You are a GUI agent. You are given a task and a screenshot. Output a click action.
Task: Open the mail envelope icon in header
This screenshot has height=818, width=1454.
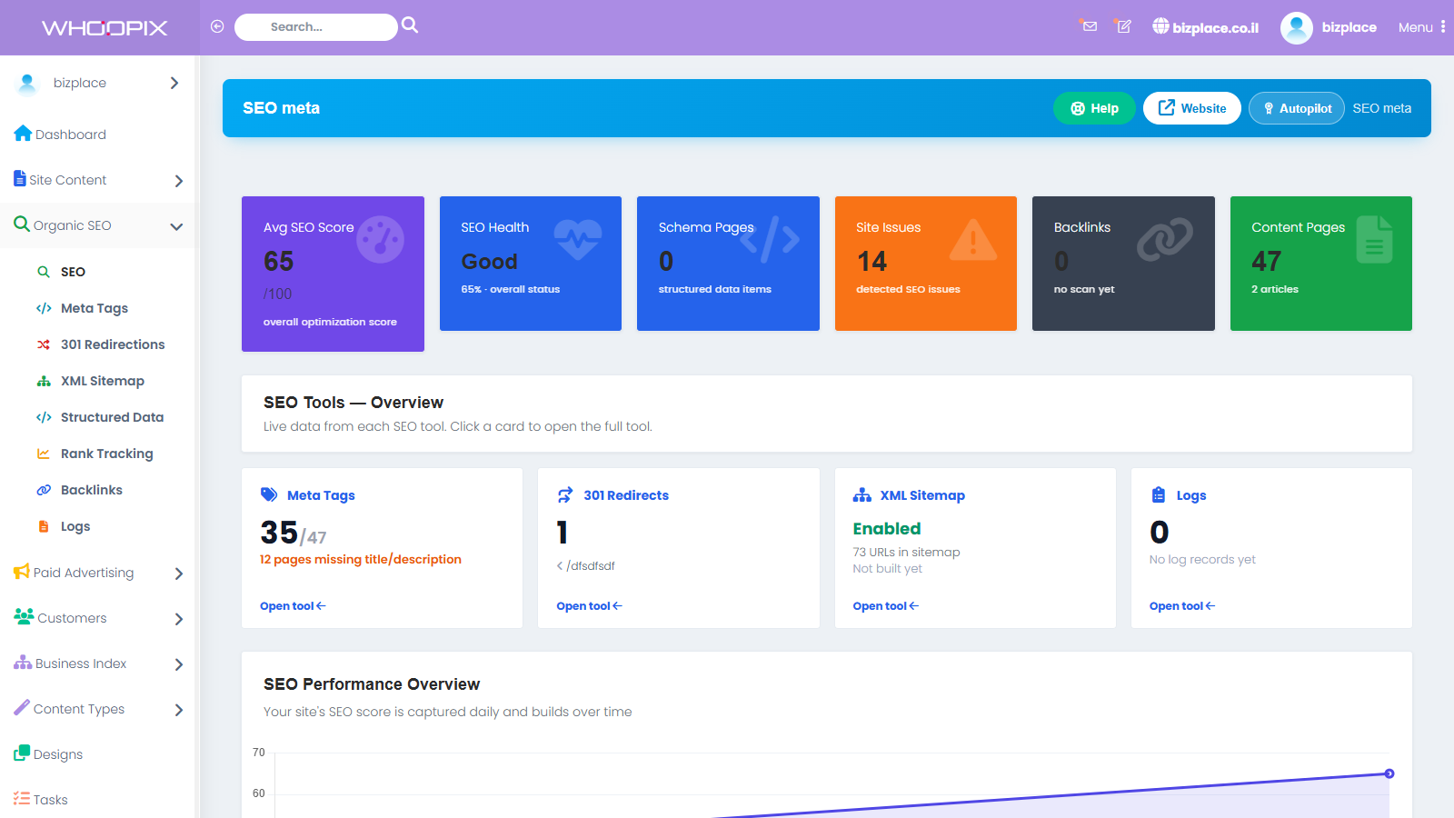tap(1089, 25)
